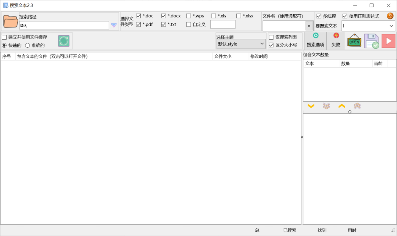Screen dimensions: 397x236
Task: Click the floppy disk save icon
Action: tap(371, 41)
